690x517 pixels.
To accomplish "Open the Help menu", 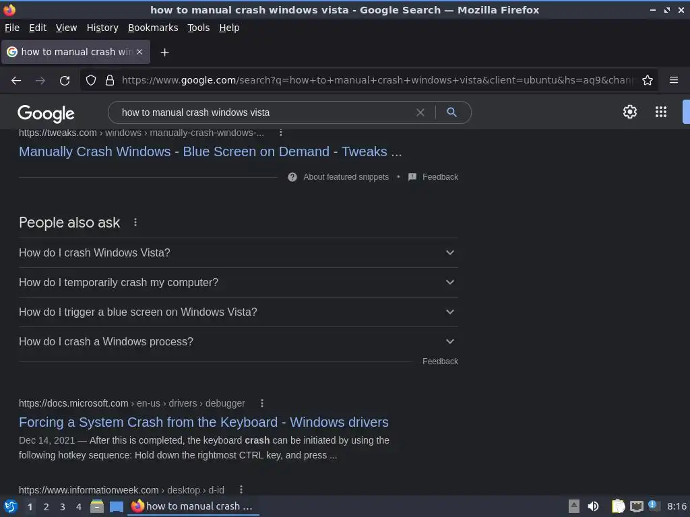I will click(x=229, y=28).
